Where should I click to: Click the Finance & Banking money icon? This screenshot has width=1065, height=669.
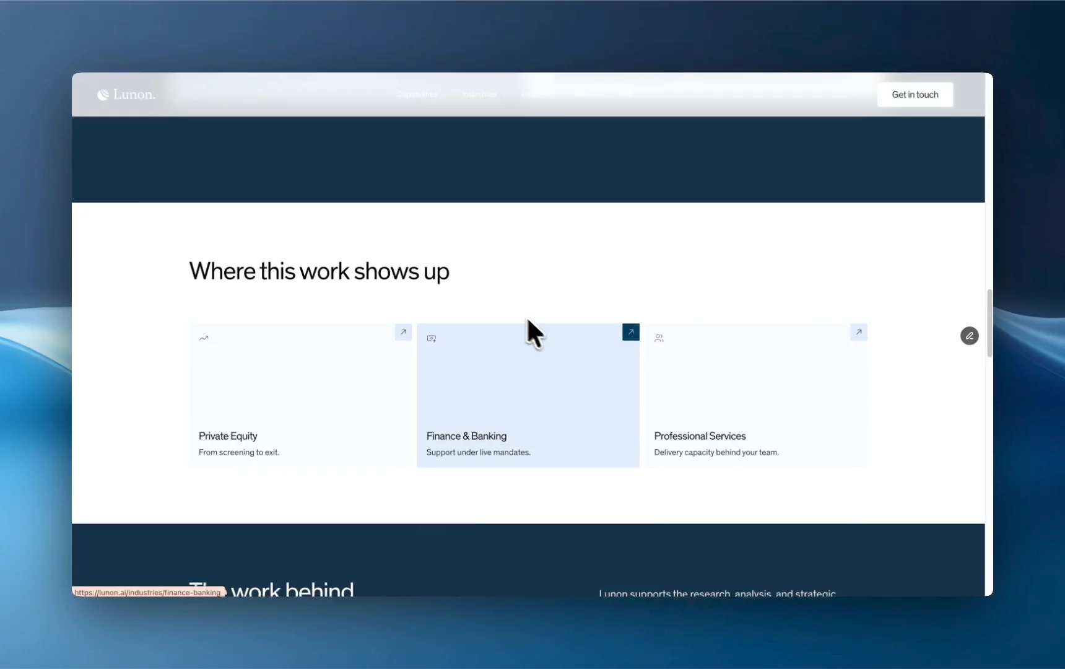(x=432, y=338)
